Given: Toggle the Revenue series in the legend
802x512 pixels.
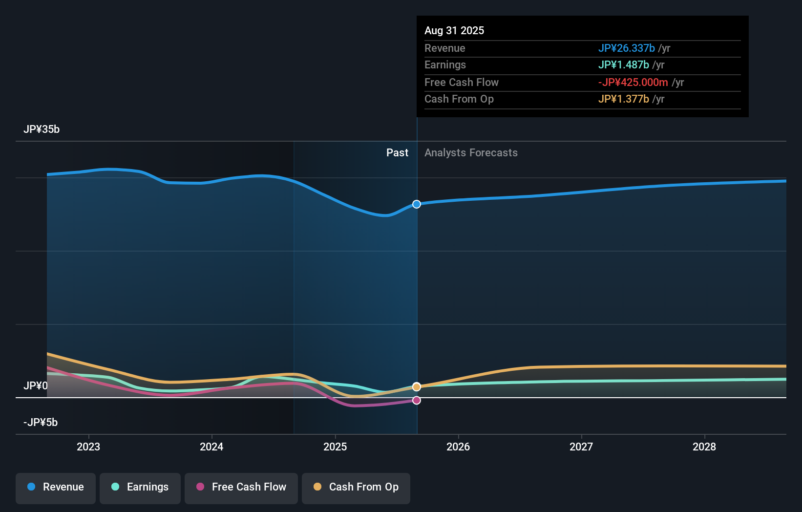Looking at the screenshot, I should tap(55, 487).
